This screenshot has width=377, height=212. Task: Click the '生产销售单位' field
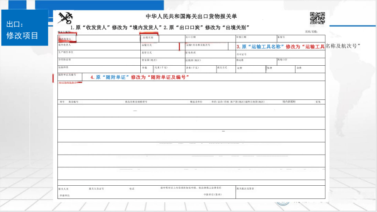99,54
